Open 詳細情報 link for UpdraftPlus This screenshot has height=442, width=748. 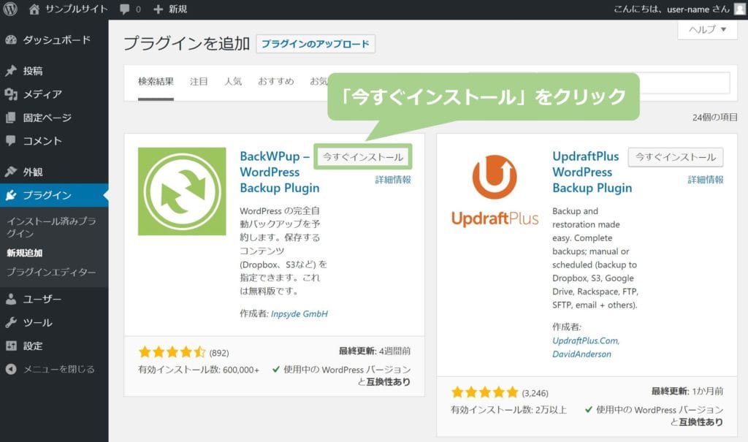point(705,180)
